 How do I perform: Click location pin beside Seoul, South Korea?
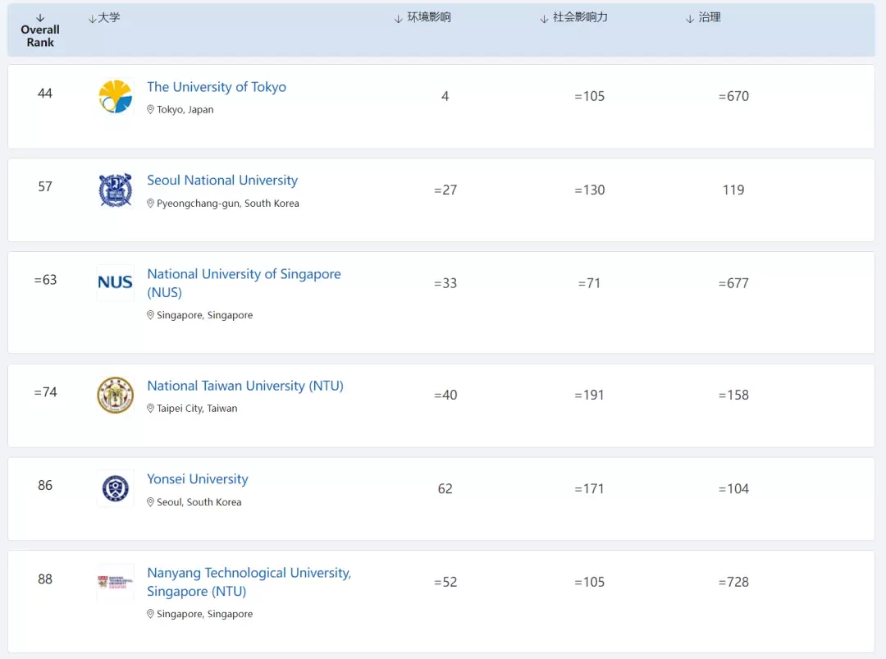[x=150, y=502]
